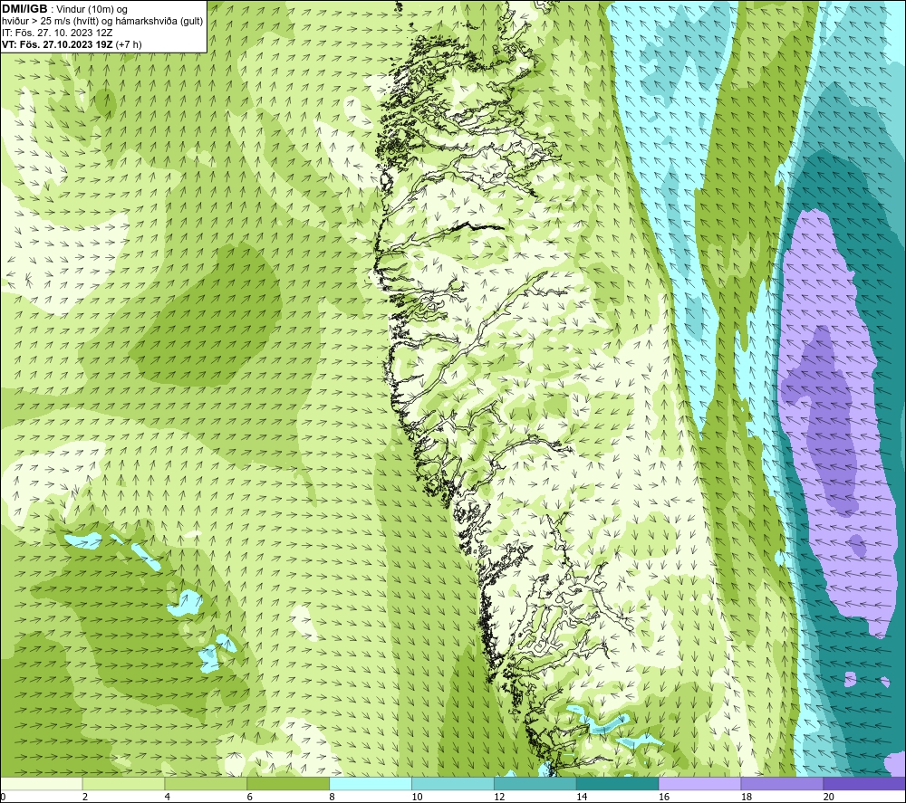Click the scale label '4'
This screenshot has width=906, height=803.
coord(167,798)
